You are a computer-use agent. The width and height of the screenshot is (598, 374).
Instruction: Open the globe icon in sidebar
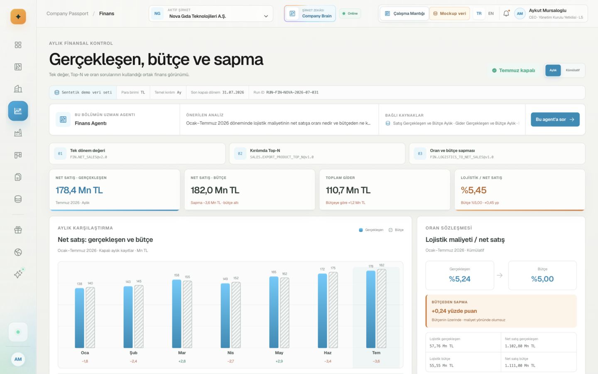tap(18, 252)
